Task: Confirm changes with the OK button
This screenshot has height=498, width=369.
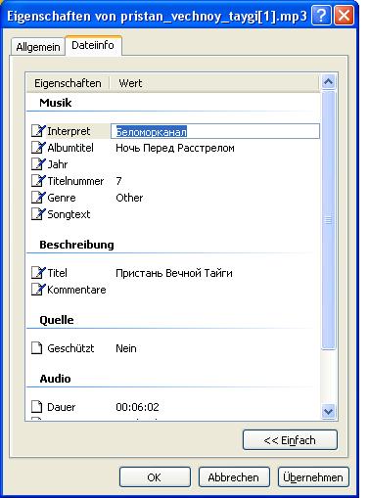Action: (155, 477)
